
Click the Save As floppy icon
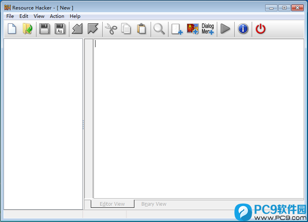pos(60,29)
